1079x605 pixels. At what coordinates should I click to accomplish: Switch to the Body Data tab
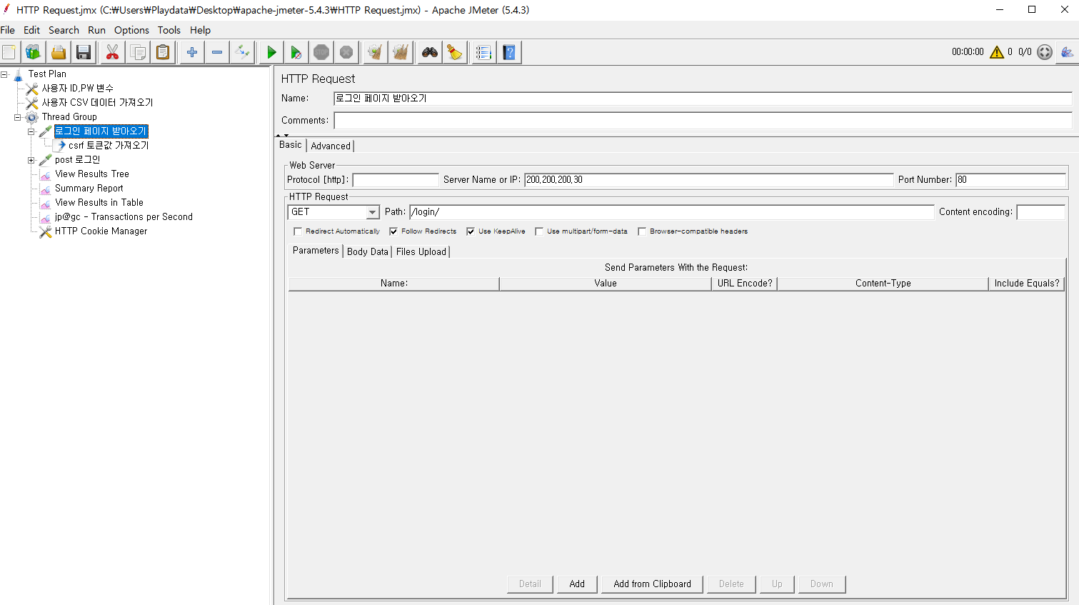click(368, 251)
